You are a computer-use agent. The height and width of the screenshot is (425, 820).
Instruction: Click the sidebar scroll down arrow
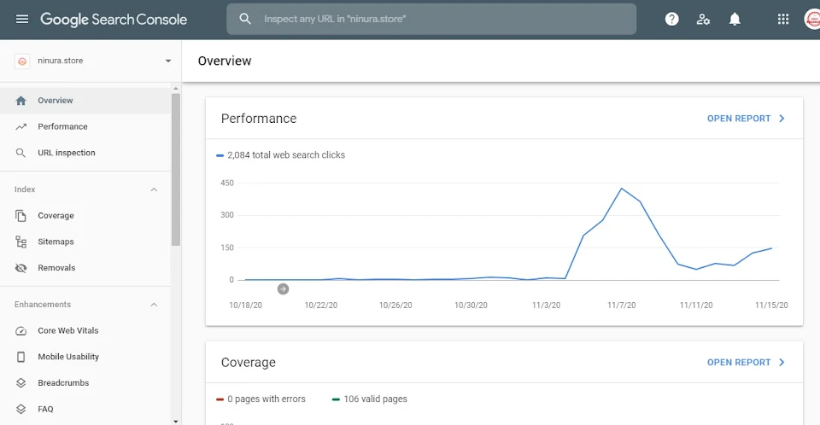[176, 420]
